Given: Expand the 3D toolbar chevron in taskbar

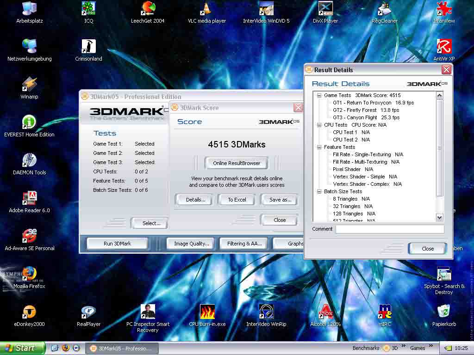Looking at the screenshot, I should 403,346.
